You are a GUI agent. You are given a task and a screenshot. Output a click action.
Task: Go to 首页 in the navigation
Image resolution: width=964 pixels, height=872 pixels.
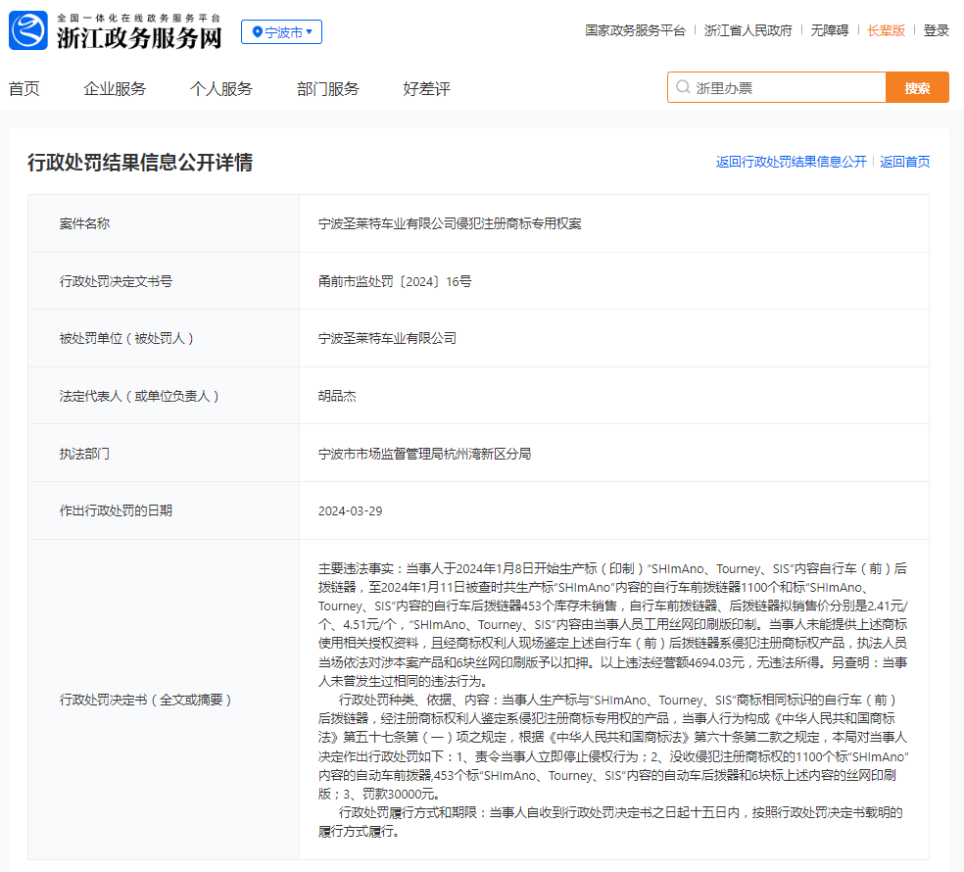pyautogui.click(x=24, y=88)
